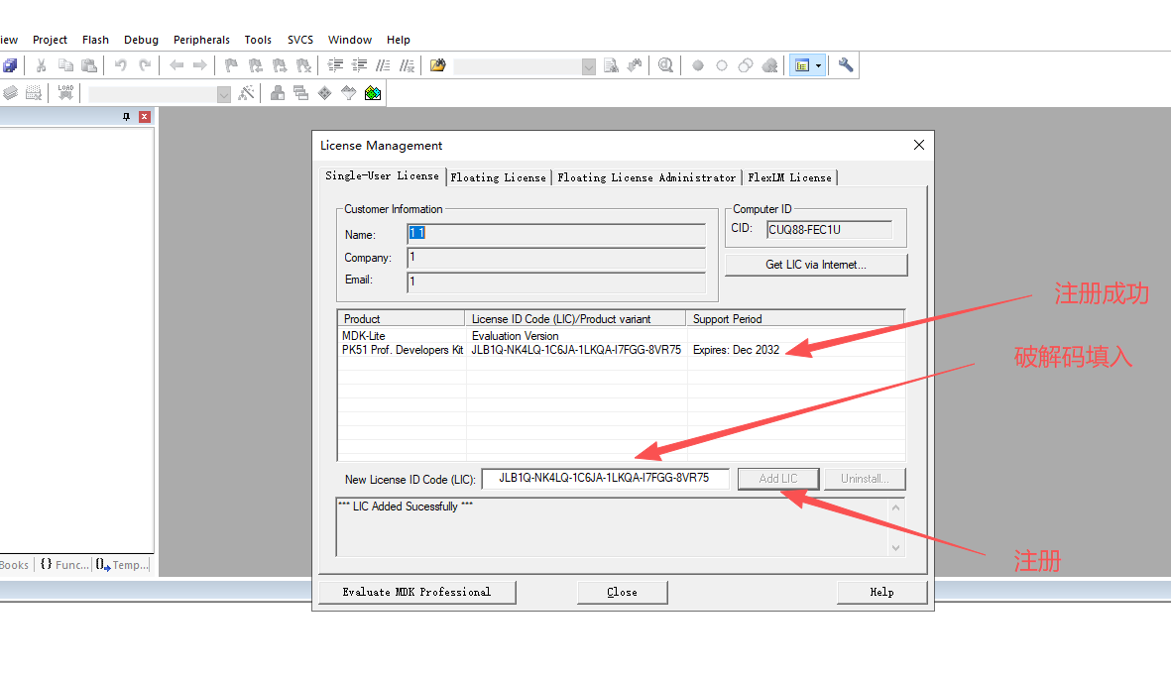The width and height of the screenshot is (1171, 676).
Task: Click the Comment selection icon
Action: tap(383, 65)
